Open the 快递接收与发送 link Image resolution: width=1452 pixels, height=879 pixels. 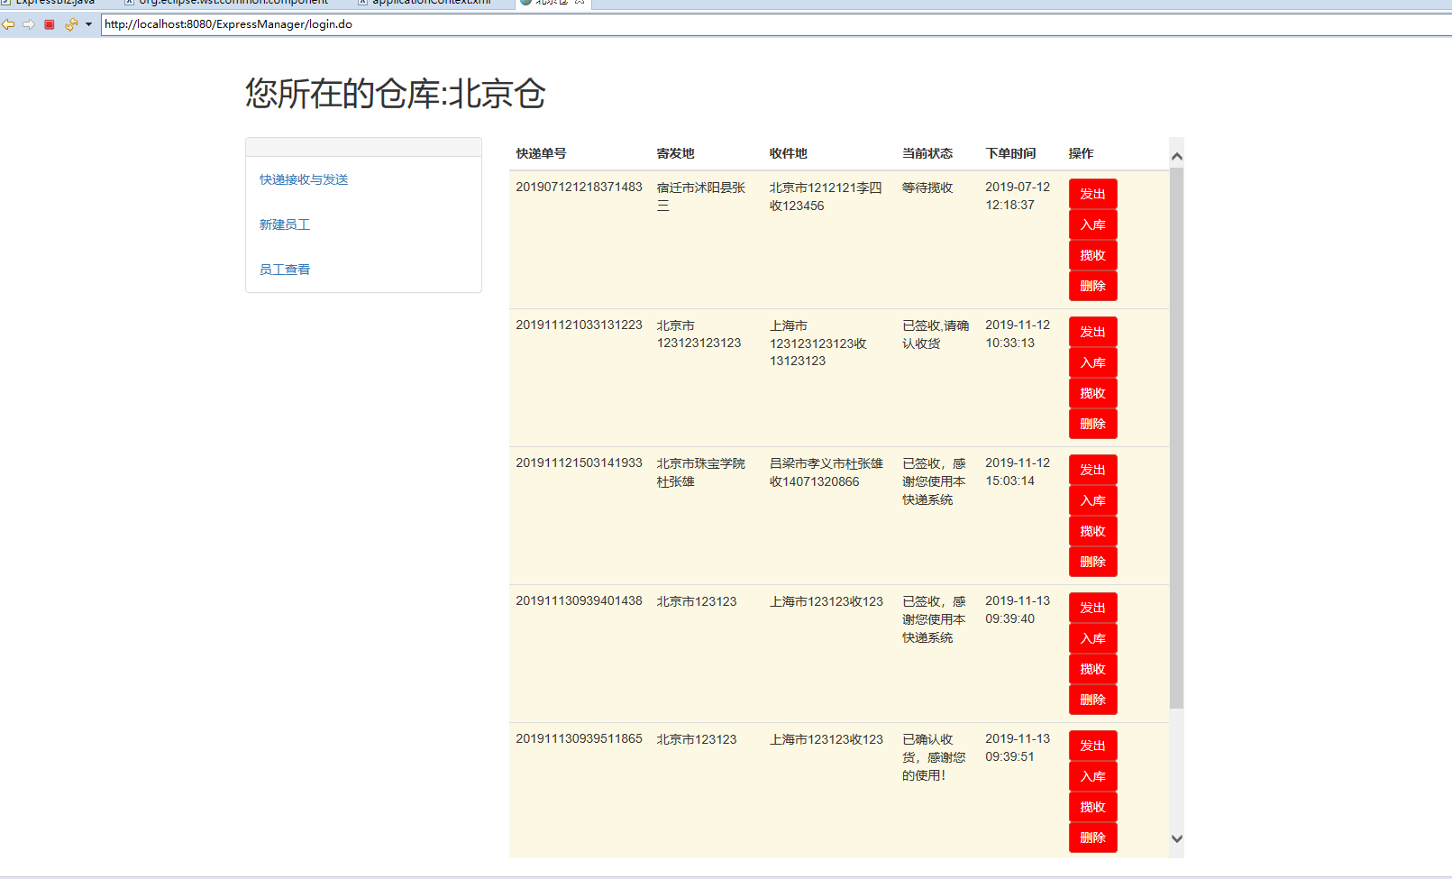click(x=303, y=179)
